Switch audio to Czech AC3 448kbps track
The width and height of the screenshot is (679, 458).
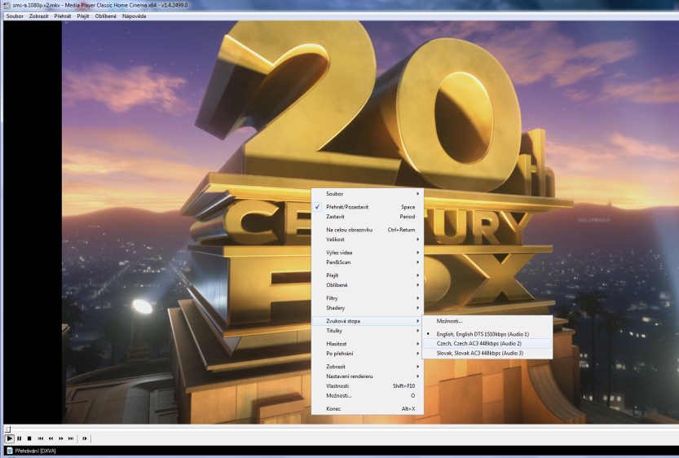479,344
